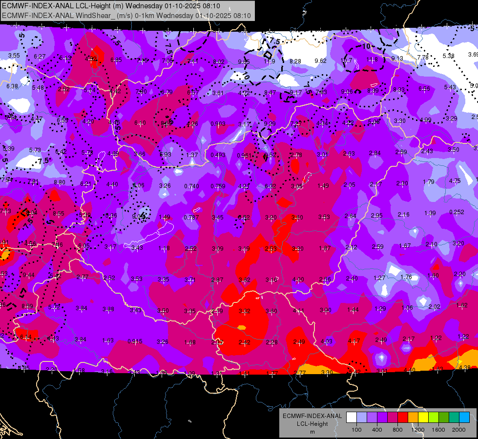Viewport: 478px width, 439px height.
Task: Click the 9.62 wind shear value
Action: 320,61
